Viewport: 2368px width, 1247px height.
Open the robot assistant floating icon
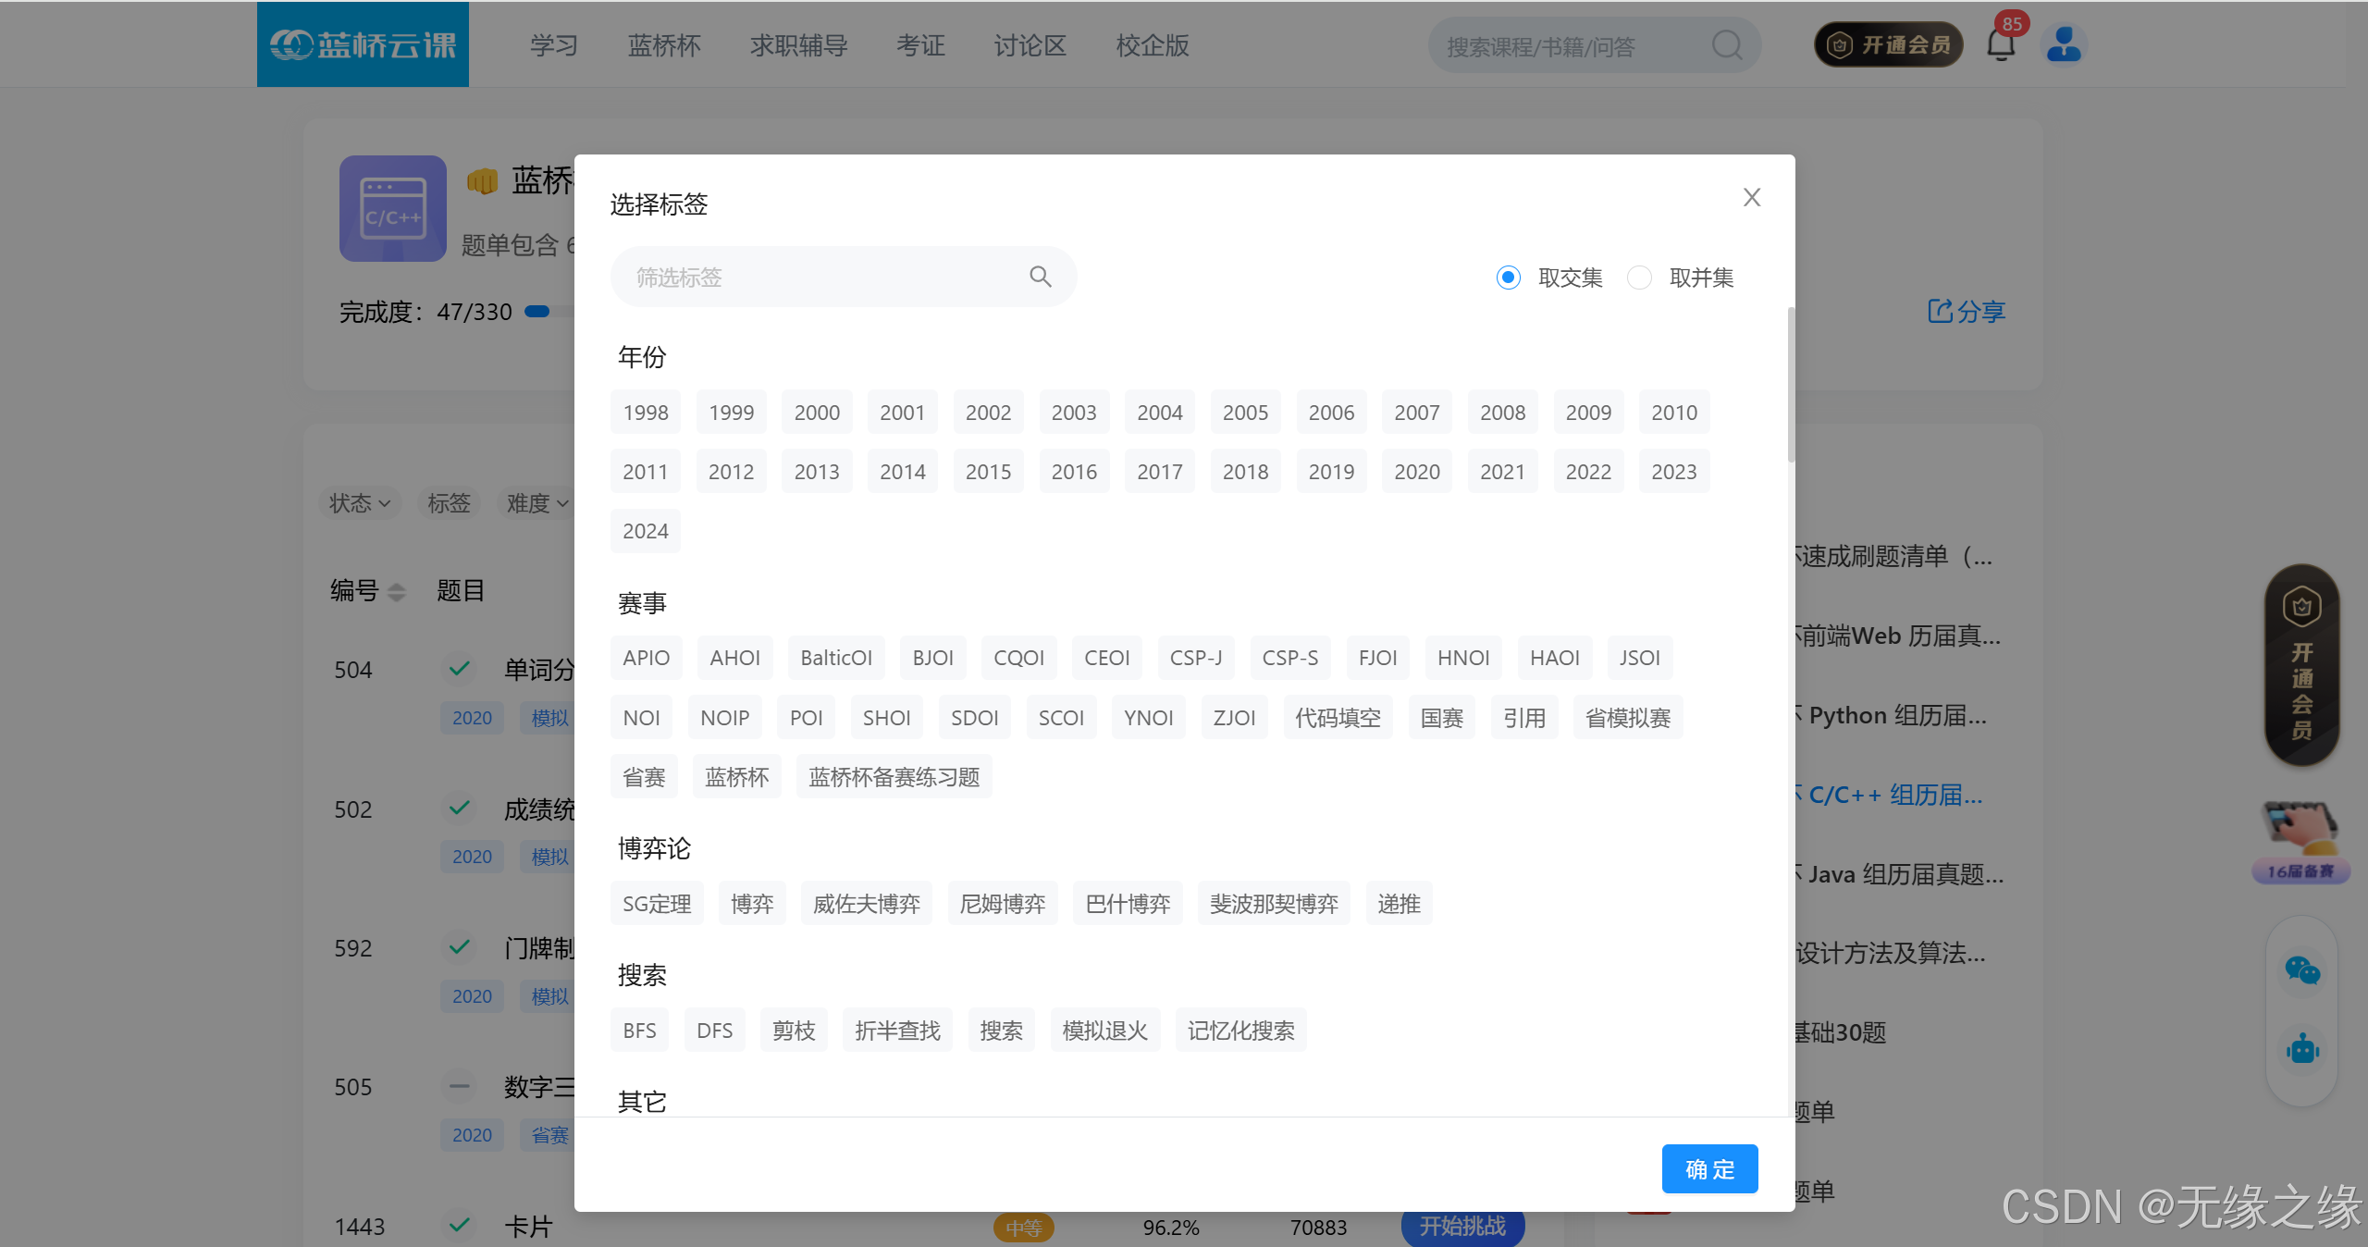(2301, 1050)
